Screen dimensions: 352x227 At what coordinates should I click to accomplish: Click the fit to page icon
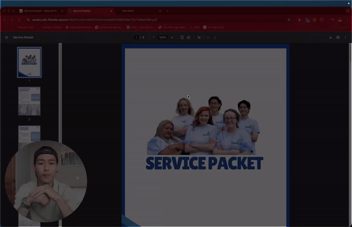point(182,37)
